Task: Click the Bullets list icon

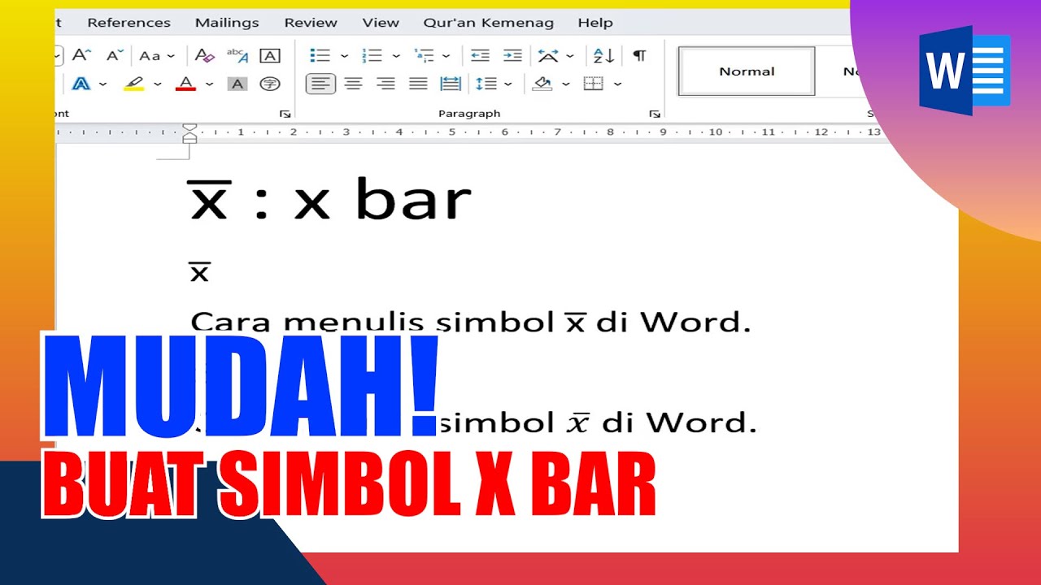Action: point(320,55)
